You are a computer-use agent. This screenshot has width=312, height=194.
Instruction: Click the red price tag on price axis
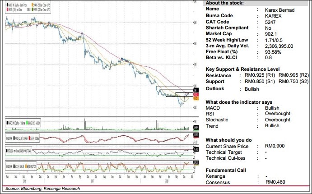pos(196,94)
